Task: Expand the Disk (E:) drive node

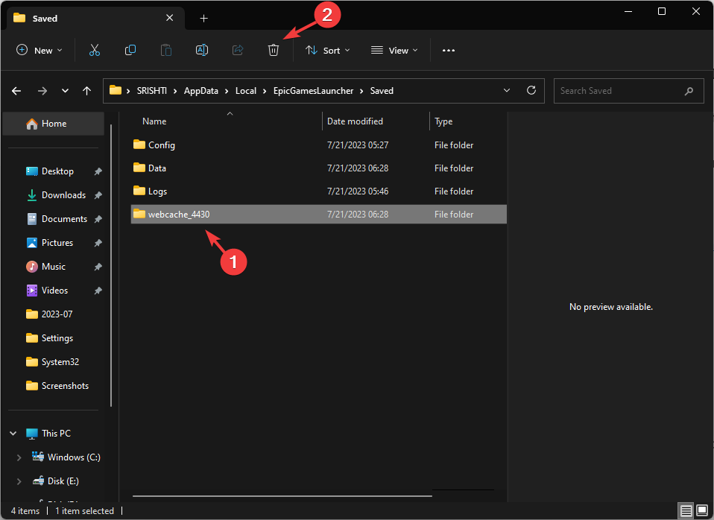Action: pos(19,481)
